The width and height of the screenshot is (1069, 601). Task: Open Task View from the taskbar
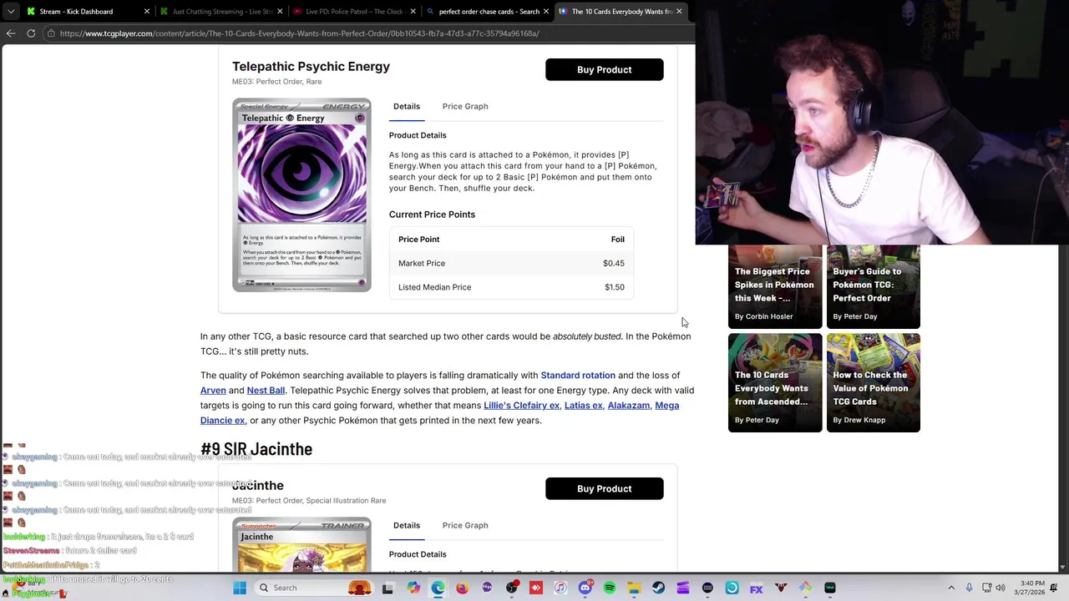(388, 588)
